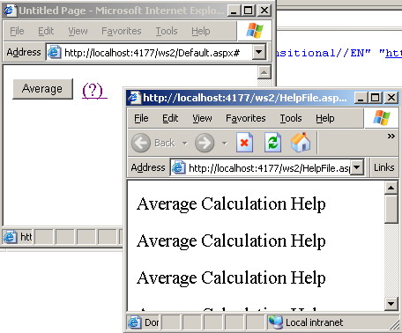The height and width of the screenshot is (333, 402).
Task: Open File menu in Untitled Page window
Action: [x=17, y=31]
